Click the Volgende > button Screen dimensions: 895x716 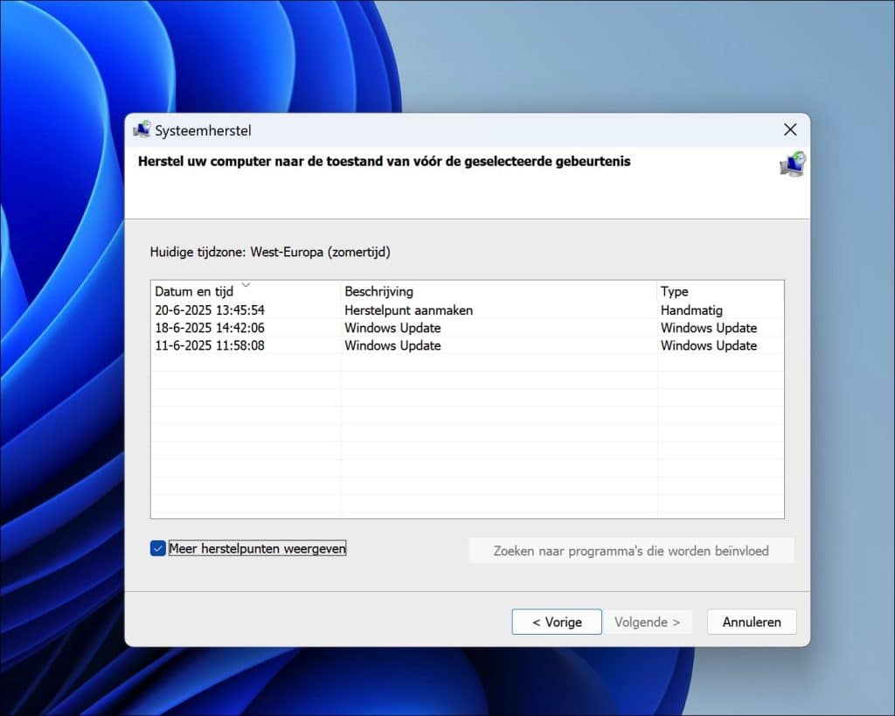(x=648, y=622)
